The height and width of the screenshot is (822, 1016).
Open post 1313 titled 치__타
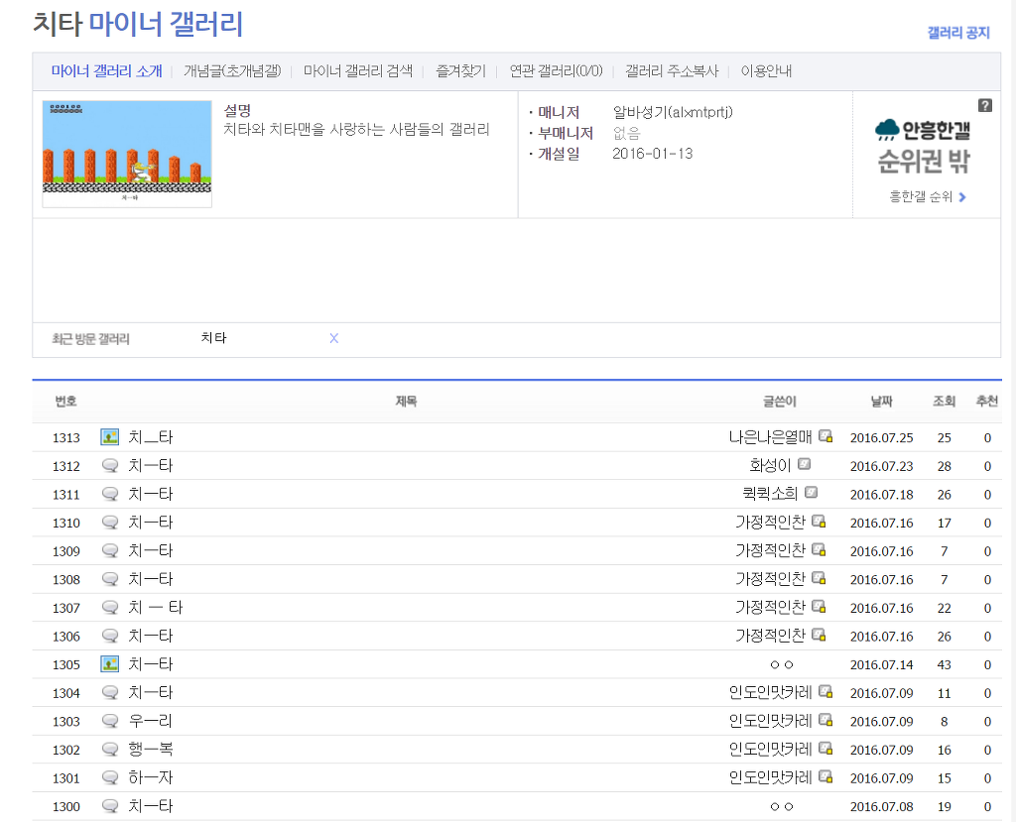[151, 437]
